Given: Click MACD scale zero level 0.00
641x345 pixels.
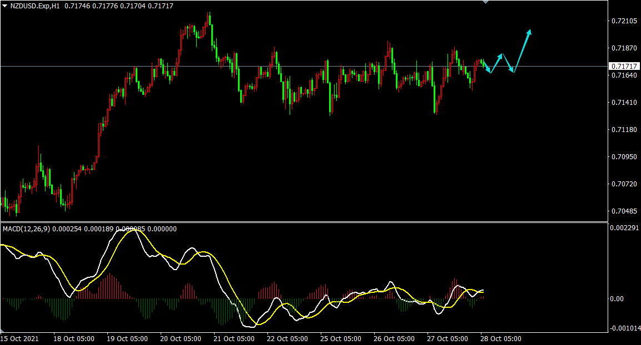Looking at the screenshot, I should pos(617,299).
